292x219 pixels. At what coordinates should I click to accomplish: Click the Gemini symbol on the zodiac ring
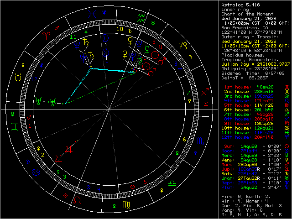(17, 124)
